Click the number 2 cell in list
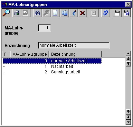This screenshot has height=127, width=133. pyautogui.click(x=46, y=72)
